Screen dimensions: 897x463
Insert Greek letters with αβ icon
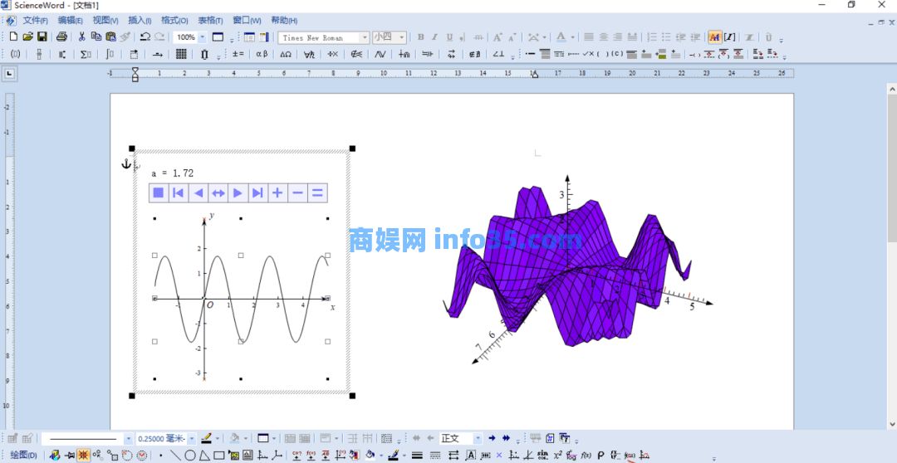[x=262, y=54]
